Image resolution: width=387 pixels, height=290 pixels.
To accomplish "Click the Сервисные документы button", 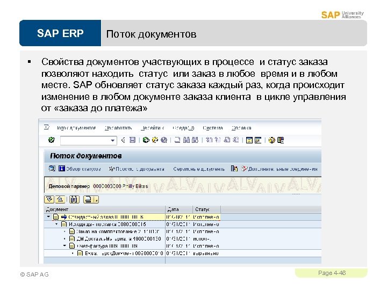I will point(199,169).
